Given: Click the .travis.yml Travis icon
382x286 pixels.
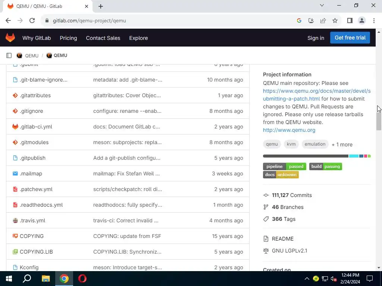Looking at the screenshot, I should pos(15,220).
